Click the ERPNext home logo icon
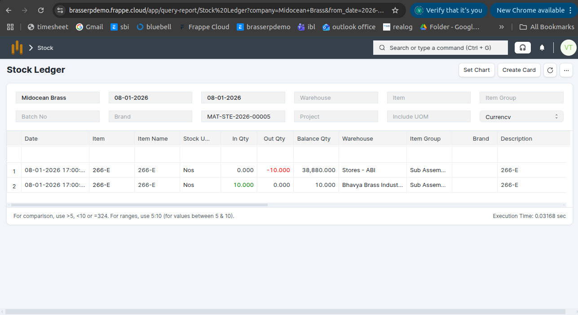 point(17,48)
